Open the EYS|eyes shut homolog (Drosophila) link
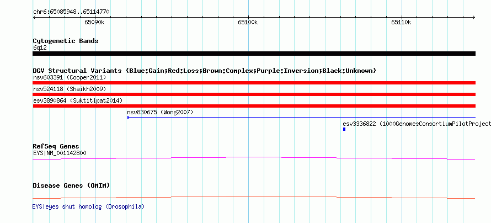The width and height of the screenshot is (491, 223). coord(89,206)
